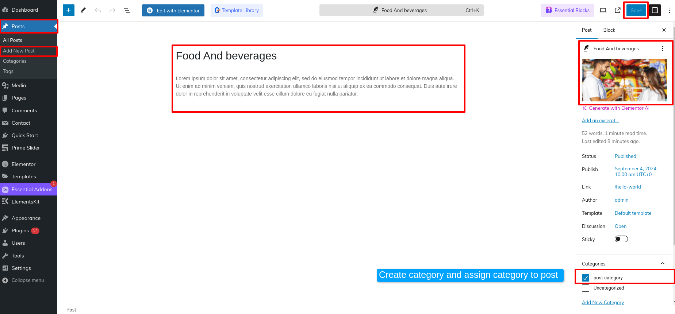Screen dimensions: 675x314
Task: Click the device preview laptop icon
Action: pos(603,10)
